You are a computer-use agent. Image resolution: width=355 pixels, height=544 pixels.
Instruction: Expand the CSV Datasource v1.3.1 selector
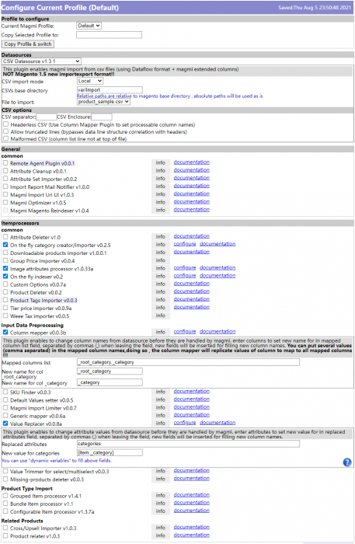pos(41,61)
